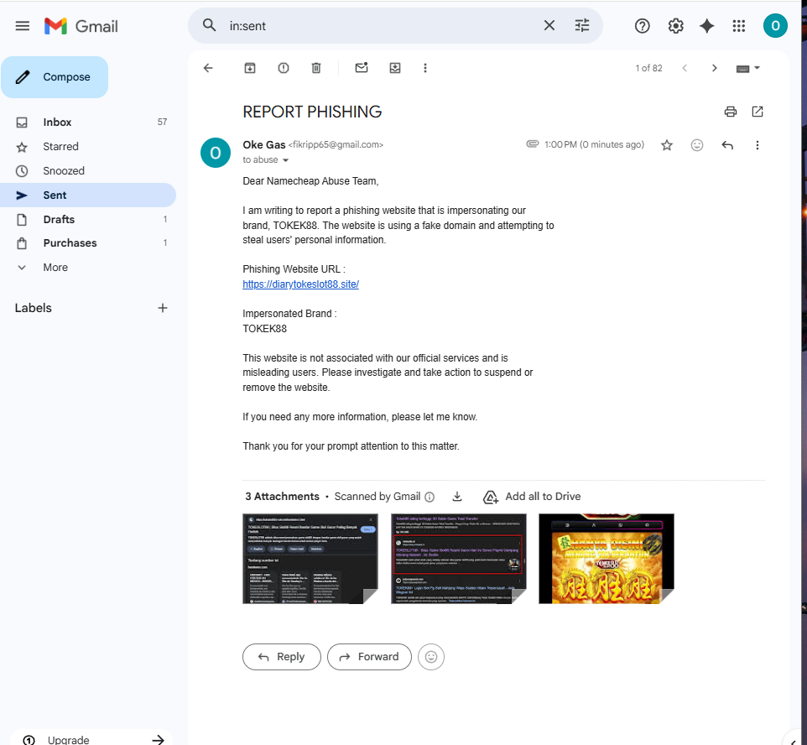Click the REPORT PHISHING subject
This screenshot has height=745, width=807.
(312, 112)
